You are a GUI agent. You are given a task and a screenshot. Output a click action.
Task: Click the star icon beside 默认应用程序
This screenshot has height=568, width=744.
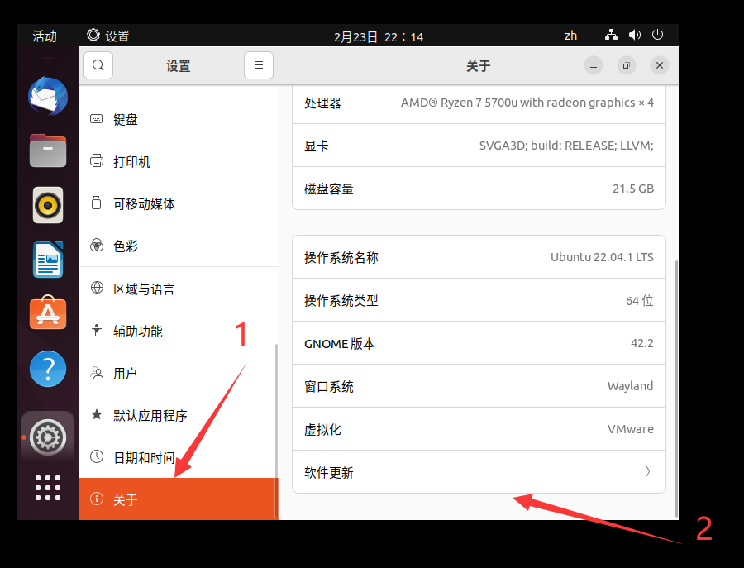97,415
